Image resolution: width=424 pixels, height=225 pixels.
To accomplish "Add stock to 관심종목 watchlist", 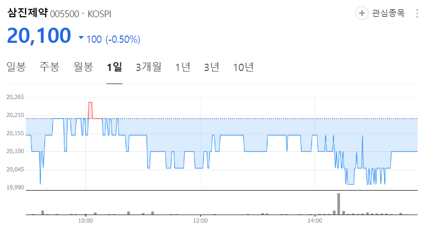I will pos(380,13).
